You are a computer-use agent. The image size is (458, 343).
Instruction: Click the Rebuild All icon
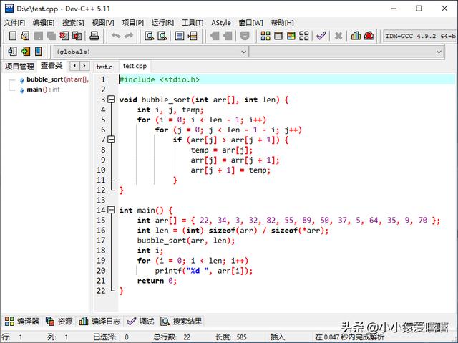tap(303, 36)
